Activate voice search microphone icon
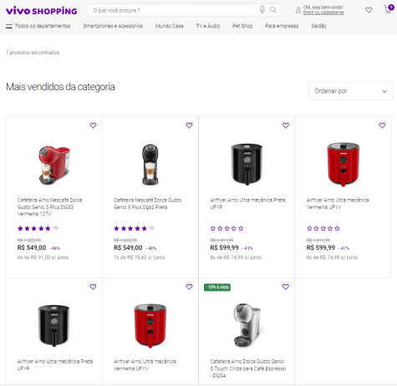Image resolution: width=397 pixels, height=386 pixels. pyautogui.click(x=262, y=9)
